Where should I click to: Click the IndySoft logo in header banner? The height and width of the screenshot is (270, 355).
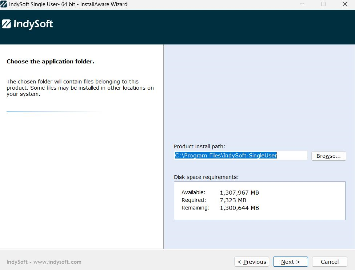coord(28,24)
